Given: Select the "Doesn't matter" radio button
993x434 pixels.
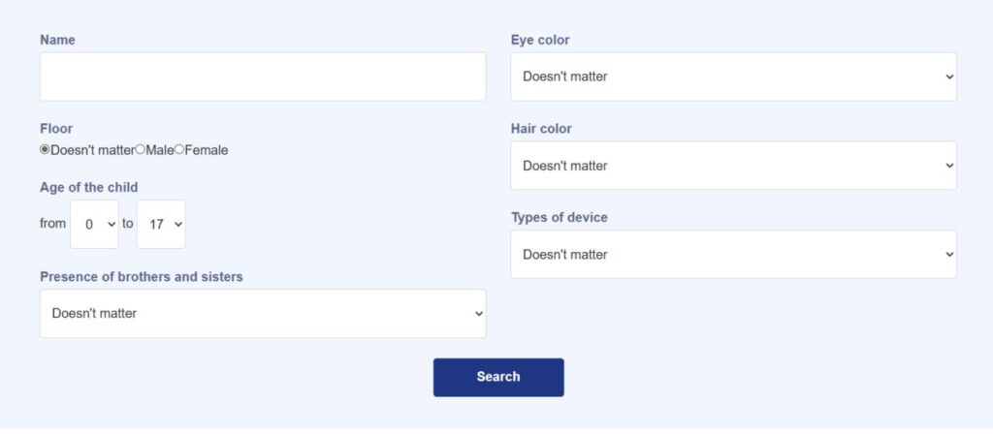Looking at the screenshot, I should pyautogui.click(x=45, y=150).
